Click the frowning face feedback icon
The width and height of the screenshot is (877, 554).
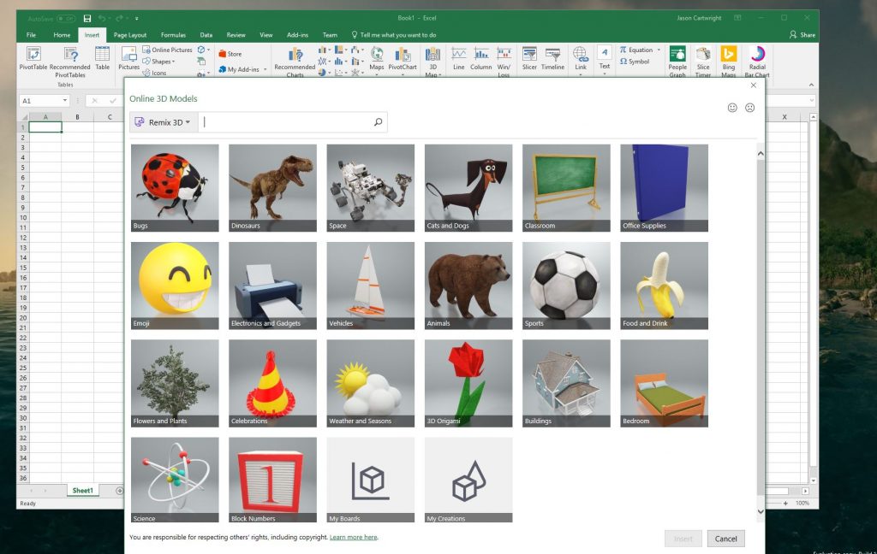point(750,108)
